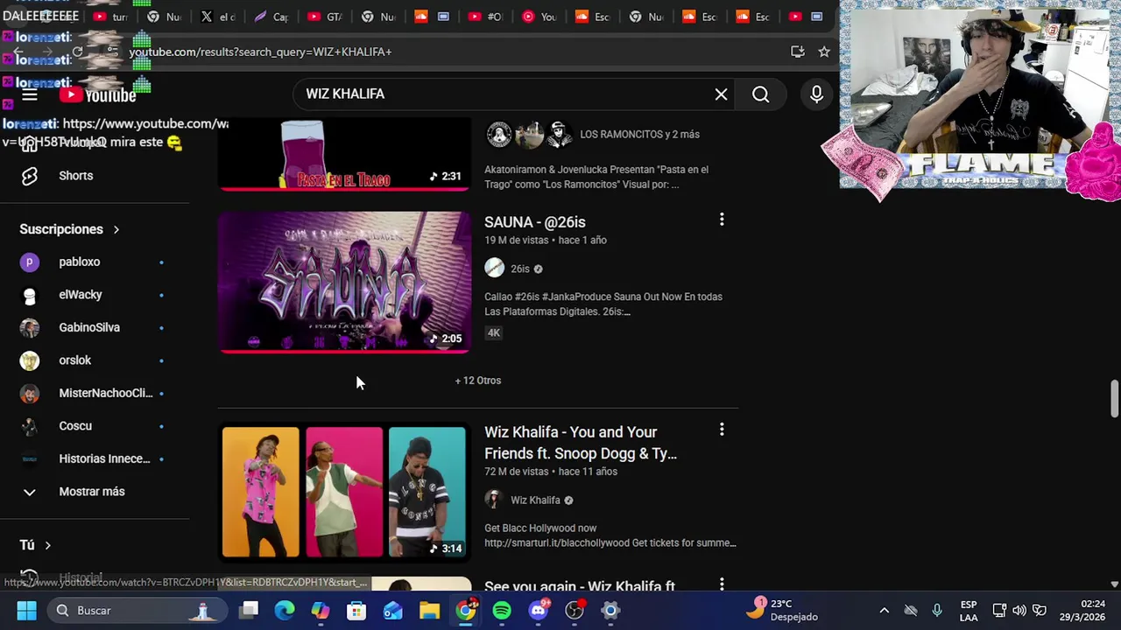The width and height of the screenshot is (1121, 630).
Task: Toggle the taskbar microphone tray icon
Action: point(937,610)
